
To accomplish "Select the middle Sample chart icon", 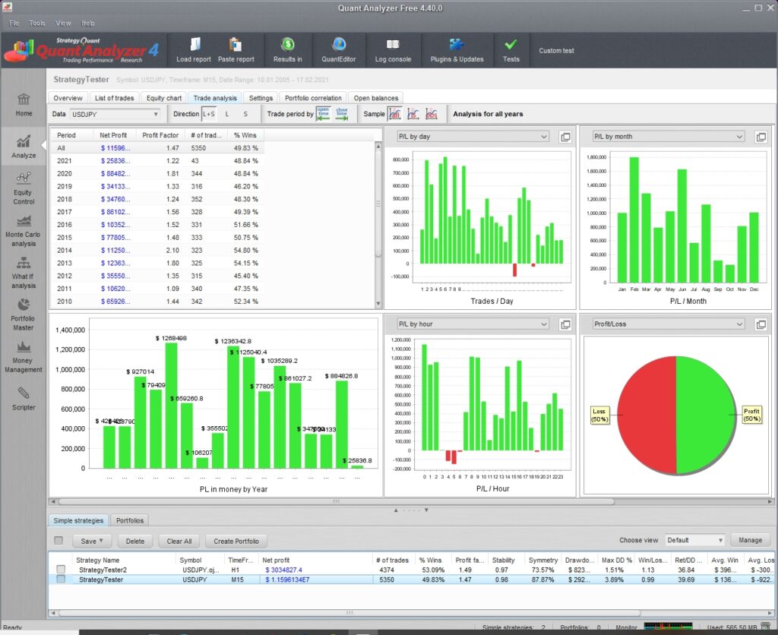I will [413, 114].
